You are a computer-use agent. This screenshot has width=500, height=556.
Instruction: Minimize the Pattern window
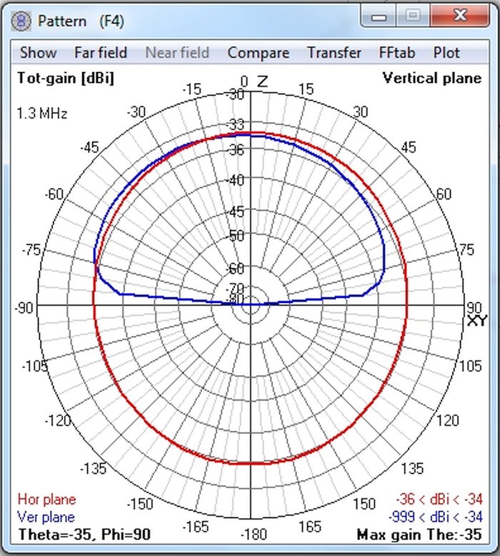point(379,16)
